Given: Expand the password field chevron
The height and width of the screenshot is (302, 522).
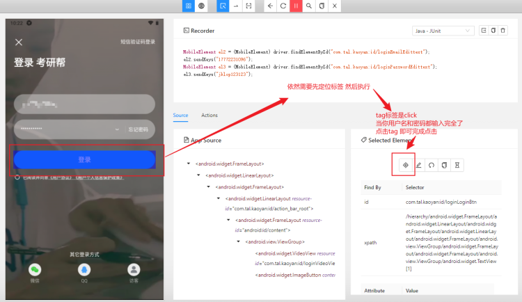Looking at the screenshot, I should 117,129.
